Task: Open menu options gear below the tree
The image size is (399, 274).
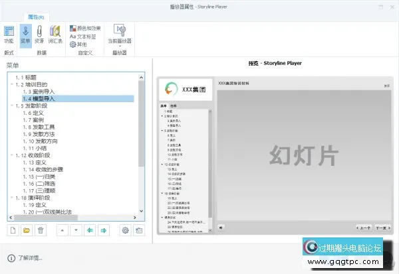Action: point(125,230)
